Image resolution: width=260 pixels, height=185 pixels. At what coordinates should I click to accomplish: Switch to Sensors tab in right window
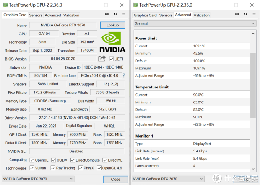tap(166, 15)
